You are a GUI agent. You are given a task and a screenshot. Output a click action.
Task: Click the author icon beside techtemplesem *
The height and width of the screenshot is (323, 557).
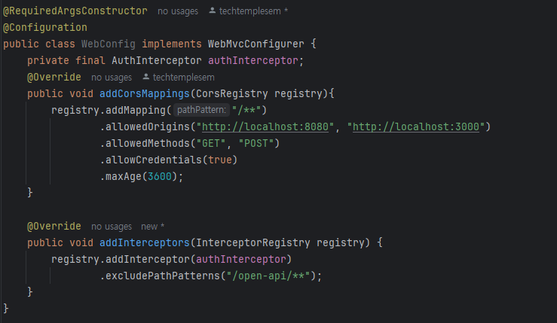212,11
